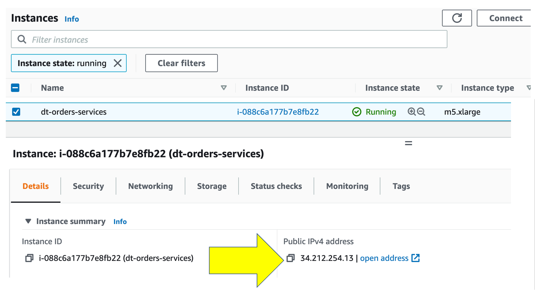Click the refresh instances icon button
This screenshot has width=535, height=290.
pos(457,18)
